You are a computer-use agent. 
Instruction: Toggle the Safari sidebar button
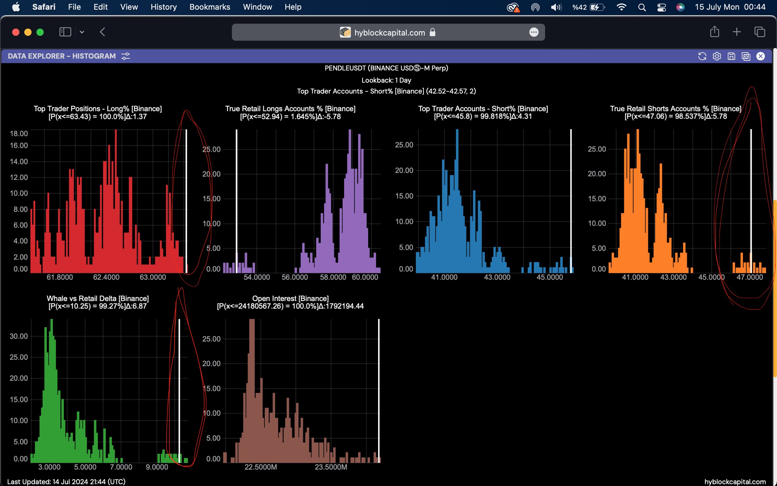[x=65, y=32]
